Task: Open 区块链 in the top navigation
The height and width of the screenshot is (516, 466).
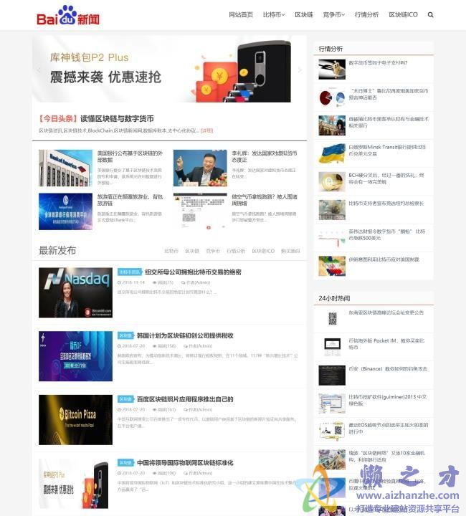Action: [x=304, y=15]
